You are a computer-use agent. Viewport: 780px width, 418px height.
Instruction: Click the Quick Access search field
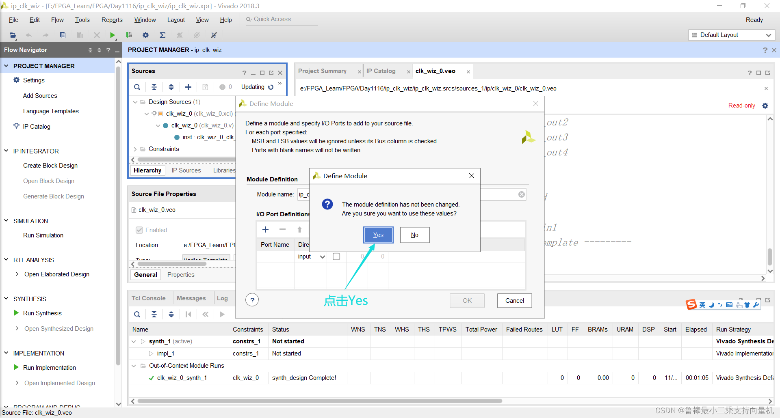click(282, 19)
